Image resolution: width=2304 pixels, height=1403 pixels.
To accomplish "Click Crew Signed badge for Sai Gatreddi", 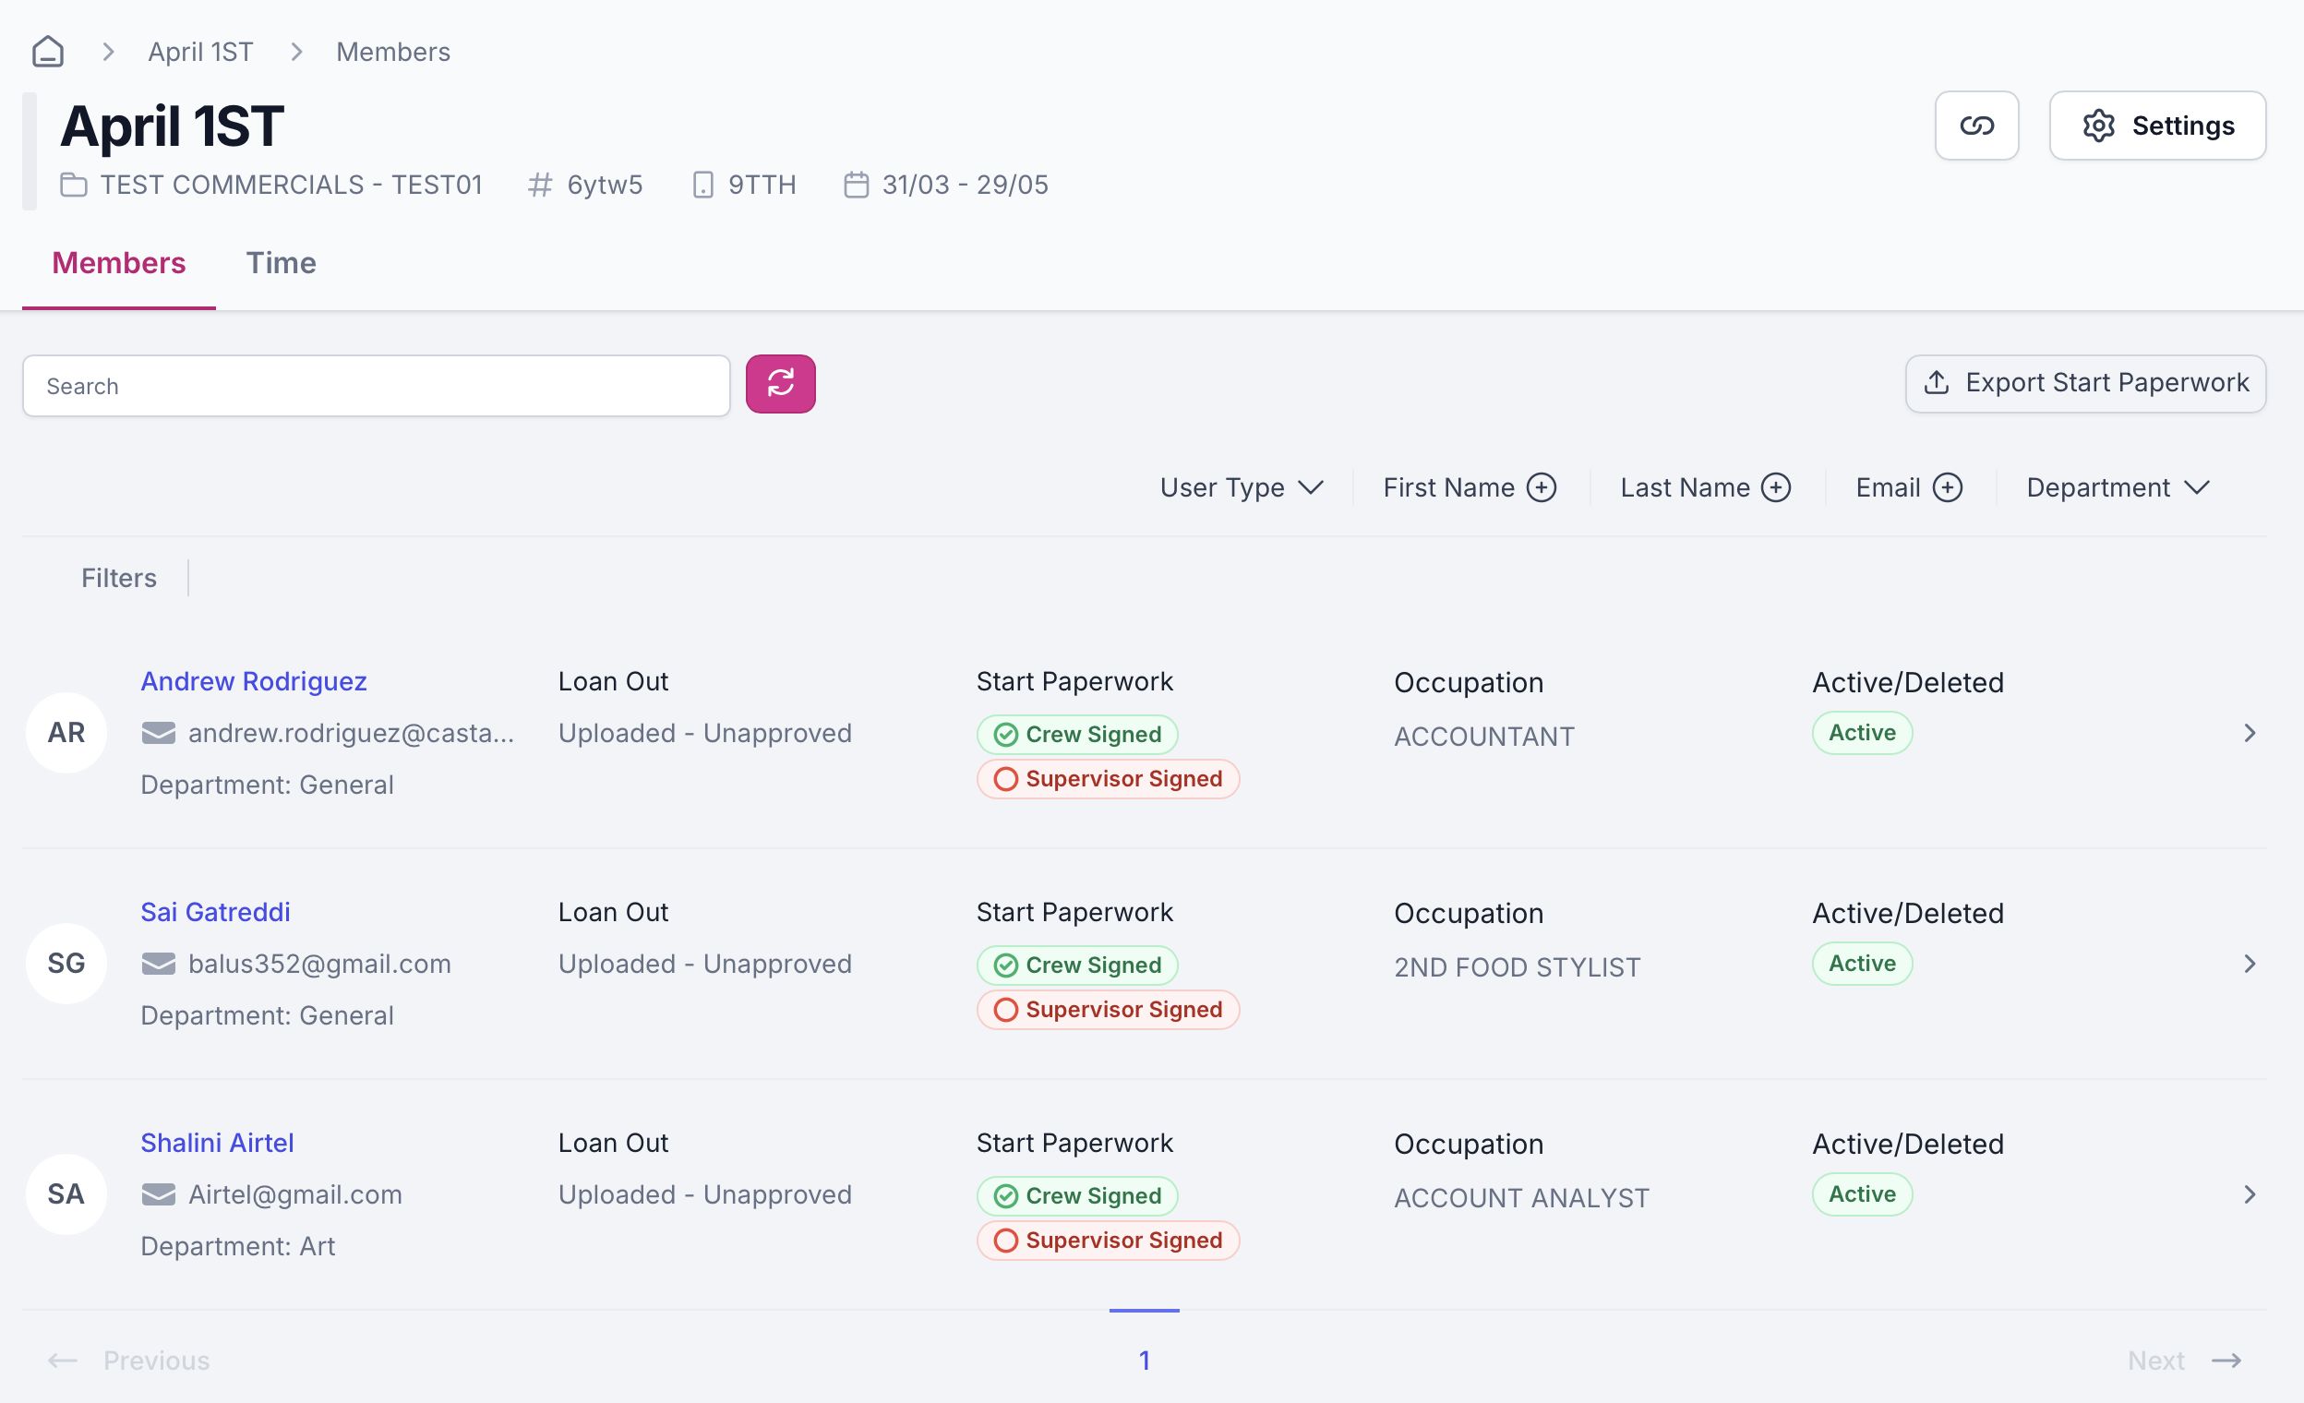I will point(1076,965).
